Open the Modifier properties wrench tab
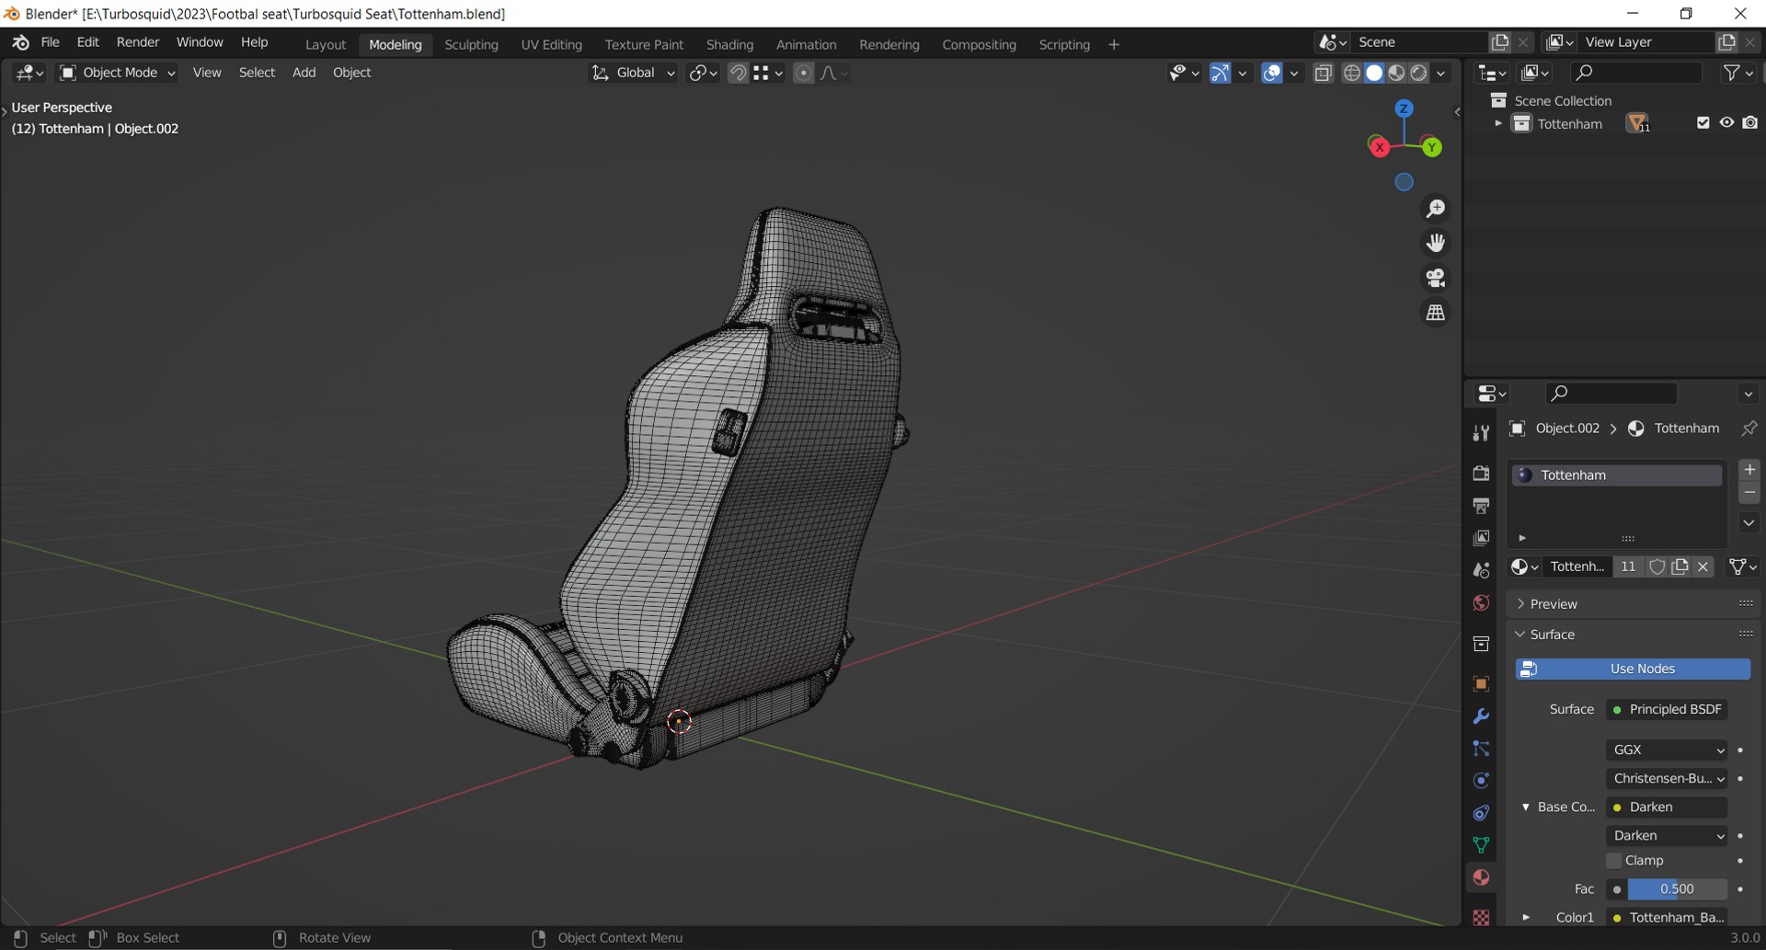 [1481, 716]
